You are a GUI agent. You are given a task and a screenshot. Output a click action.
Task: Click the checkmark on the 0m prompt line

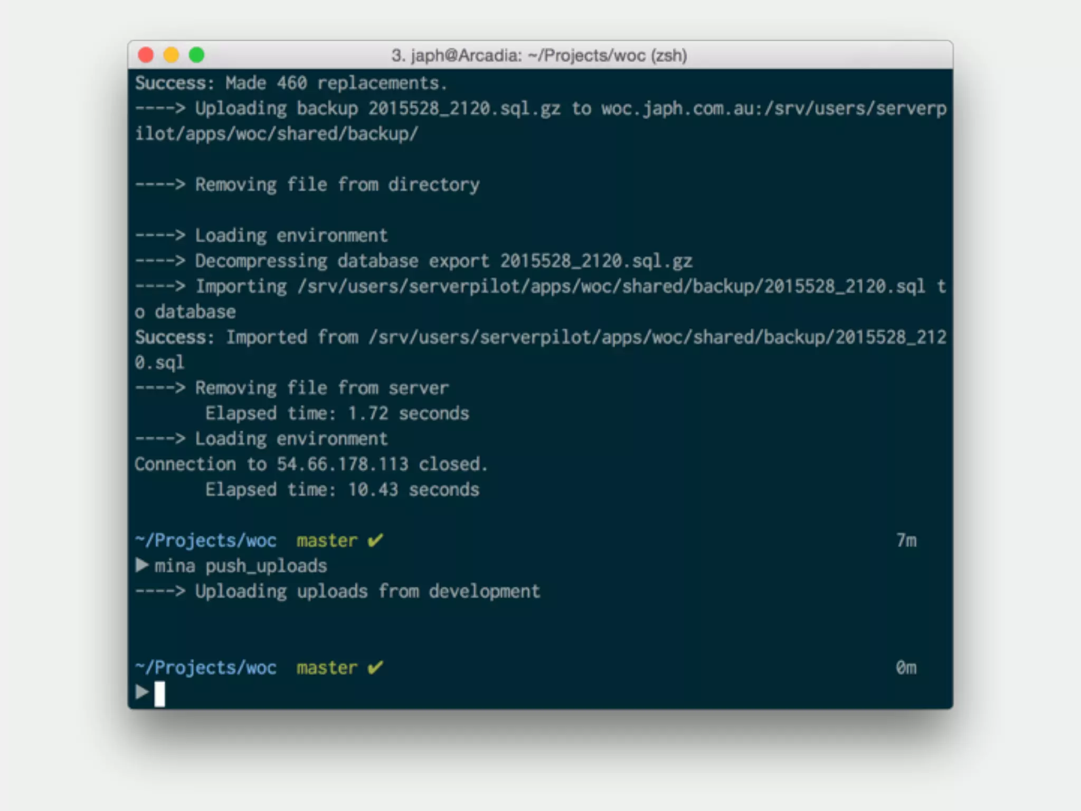[x=375, y=667]
